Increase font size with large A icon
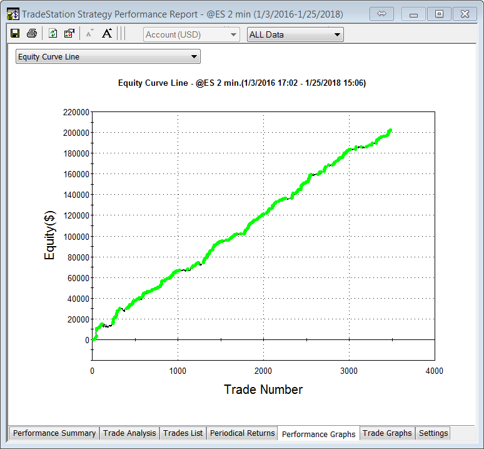484x449 pixels. (106, 34)
